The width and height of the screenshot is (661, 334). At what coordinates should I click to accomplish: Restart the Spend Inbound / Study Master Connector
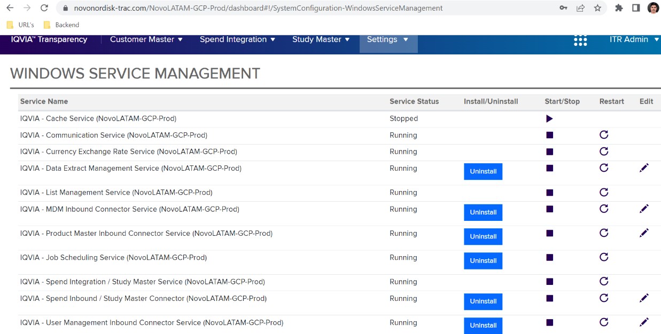point(604,298)
